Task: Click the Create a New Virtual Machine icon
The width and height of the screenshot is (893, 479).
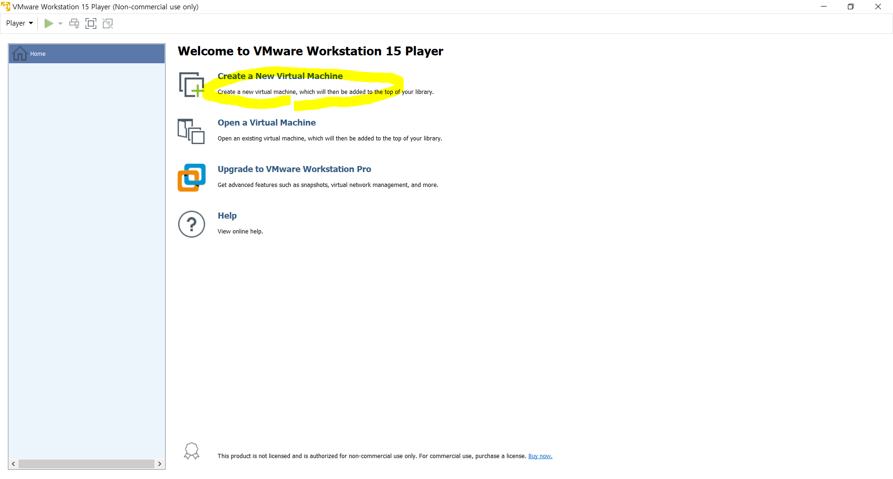Action: (x=192, y=85)
